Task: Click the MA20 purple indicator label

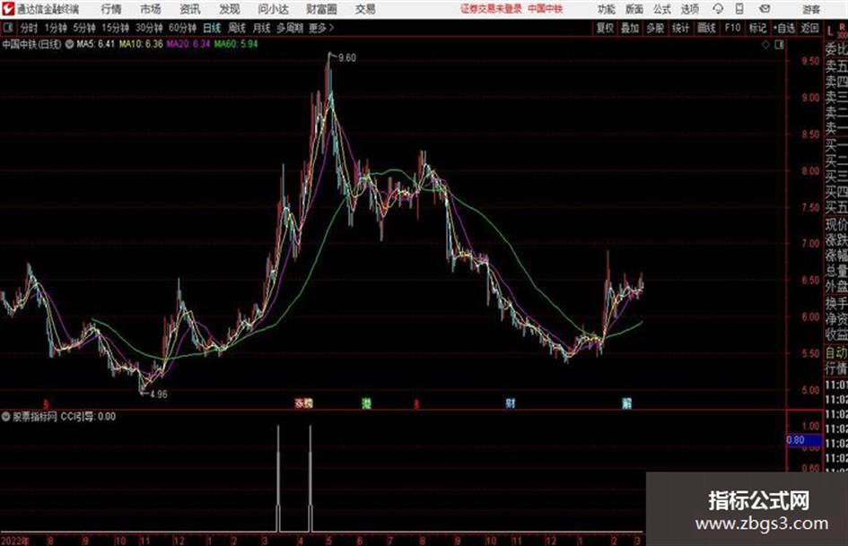Action: pos(188,44)
